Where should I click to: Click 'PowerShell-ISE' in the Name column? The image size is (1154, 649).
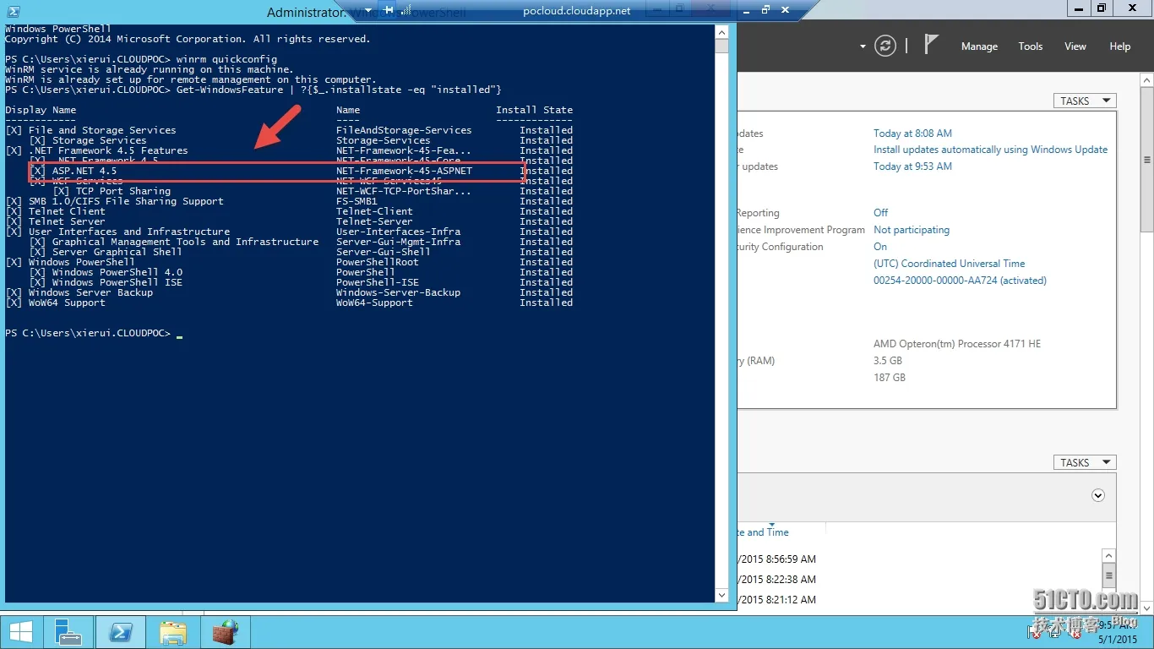[378, 282]
